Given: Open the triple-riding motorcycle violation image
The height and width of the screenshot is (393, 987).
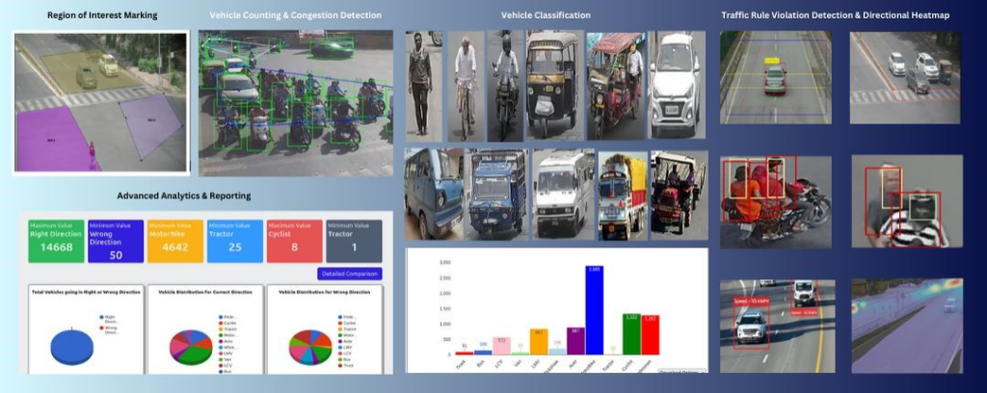Looking at the screenshot, I should tap(777, 202).
